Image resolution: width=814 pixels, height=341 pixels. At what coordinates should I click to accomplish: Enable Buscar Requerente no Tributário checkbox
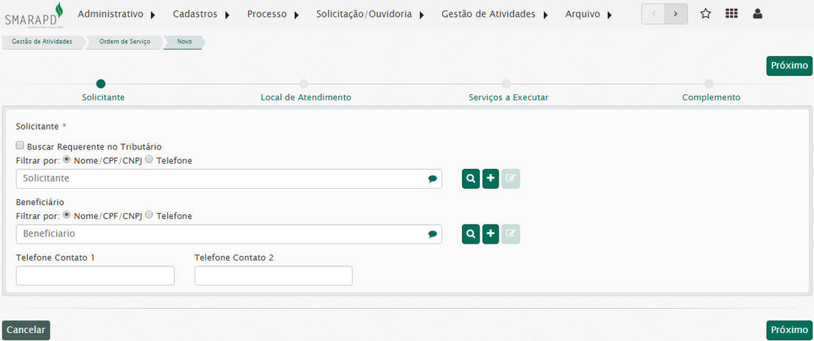tap(20, 146)
